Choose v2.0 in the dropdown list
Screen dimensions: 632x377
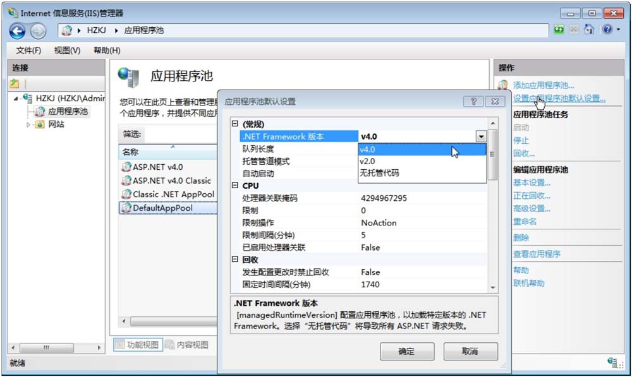click(x=422, y=161)
